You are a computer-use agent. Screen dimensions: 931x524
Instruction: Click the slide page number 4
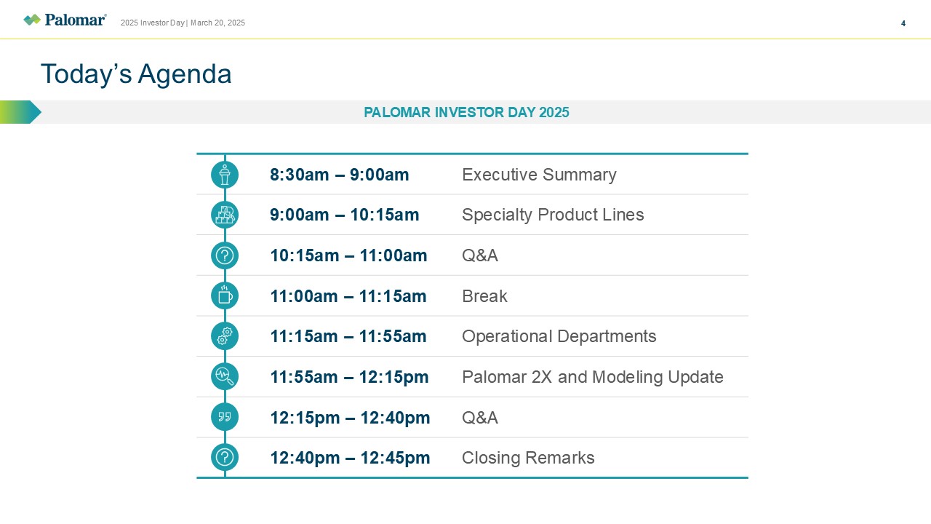point(903,23)
